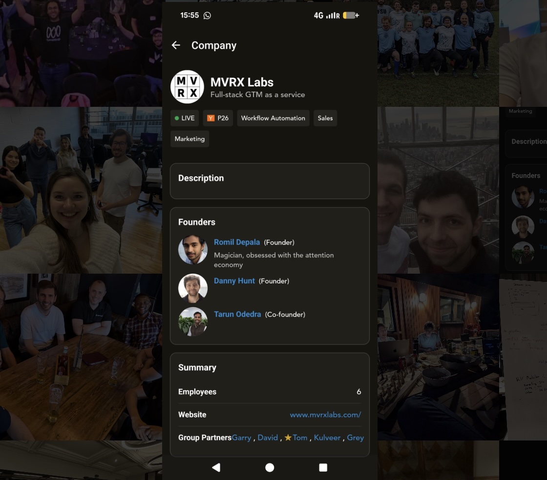547x480 pixels.
Task: Tap the Group Partners row label
Action: pyautogui.click(x=205, y=438)
